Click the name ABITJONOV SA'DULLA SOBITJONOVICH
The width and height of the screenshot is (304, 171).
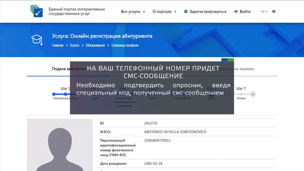point(175,132)
